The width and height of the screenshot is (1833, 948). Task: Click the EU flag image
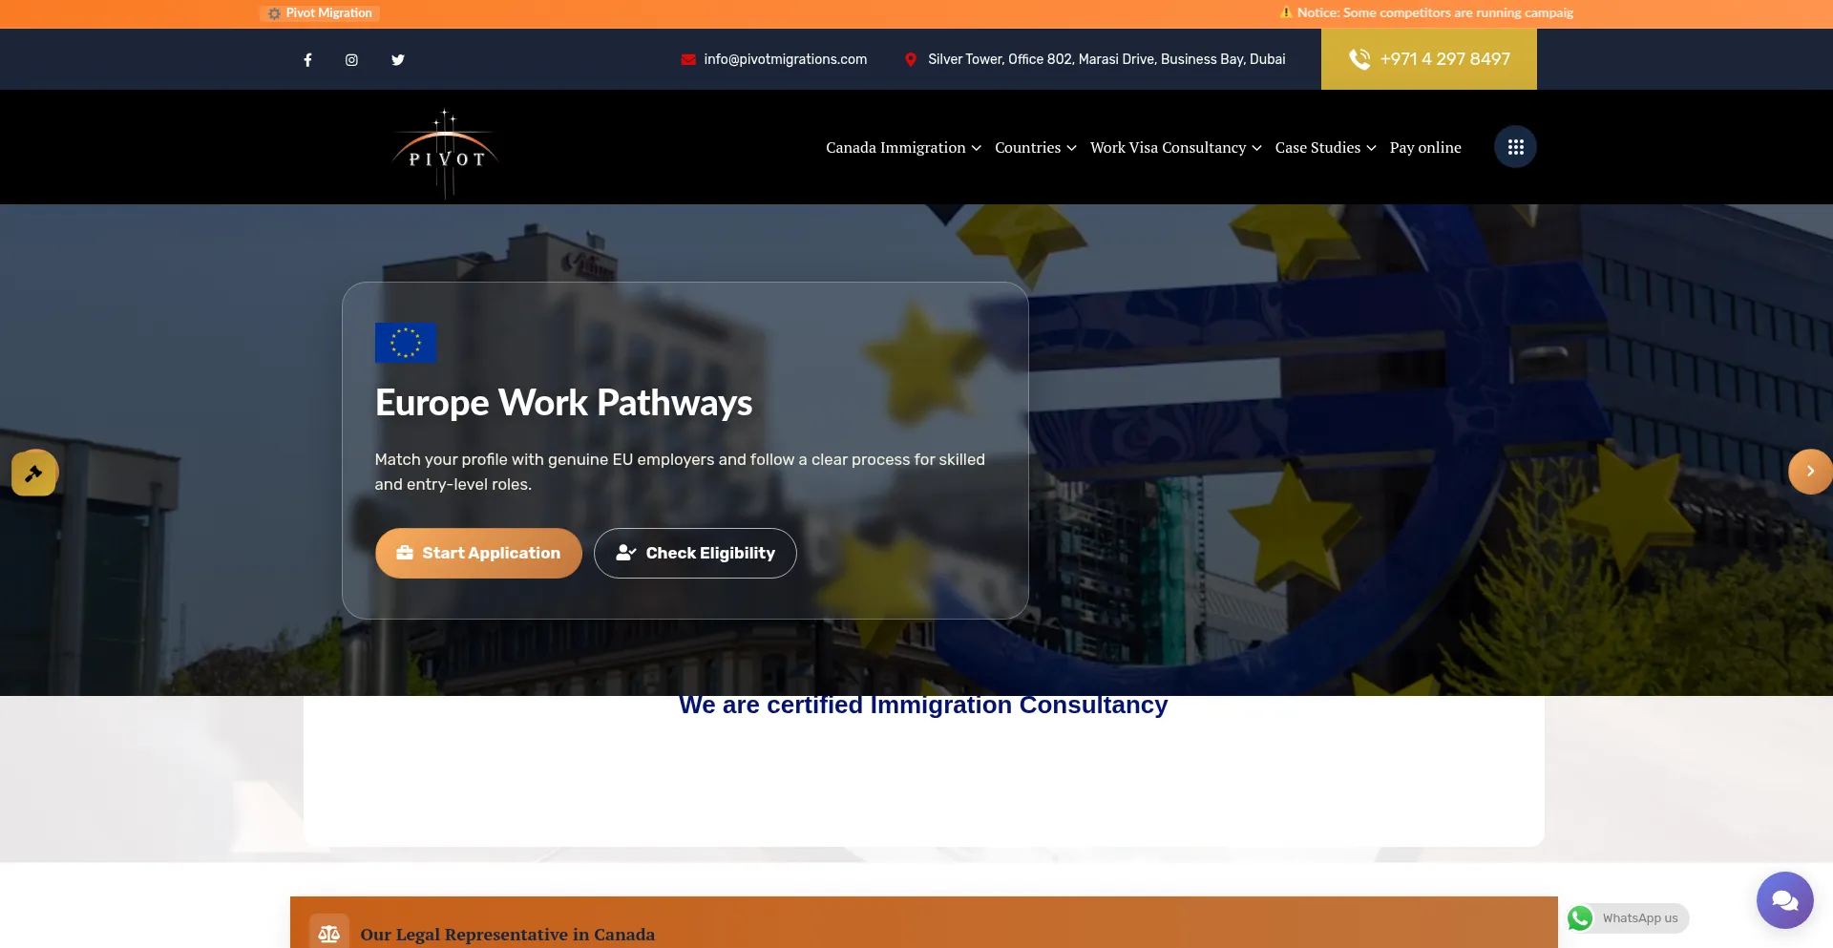(406, 343)
